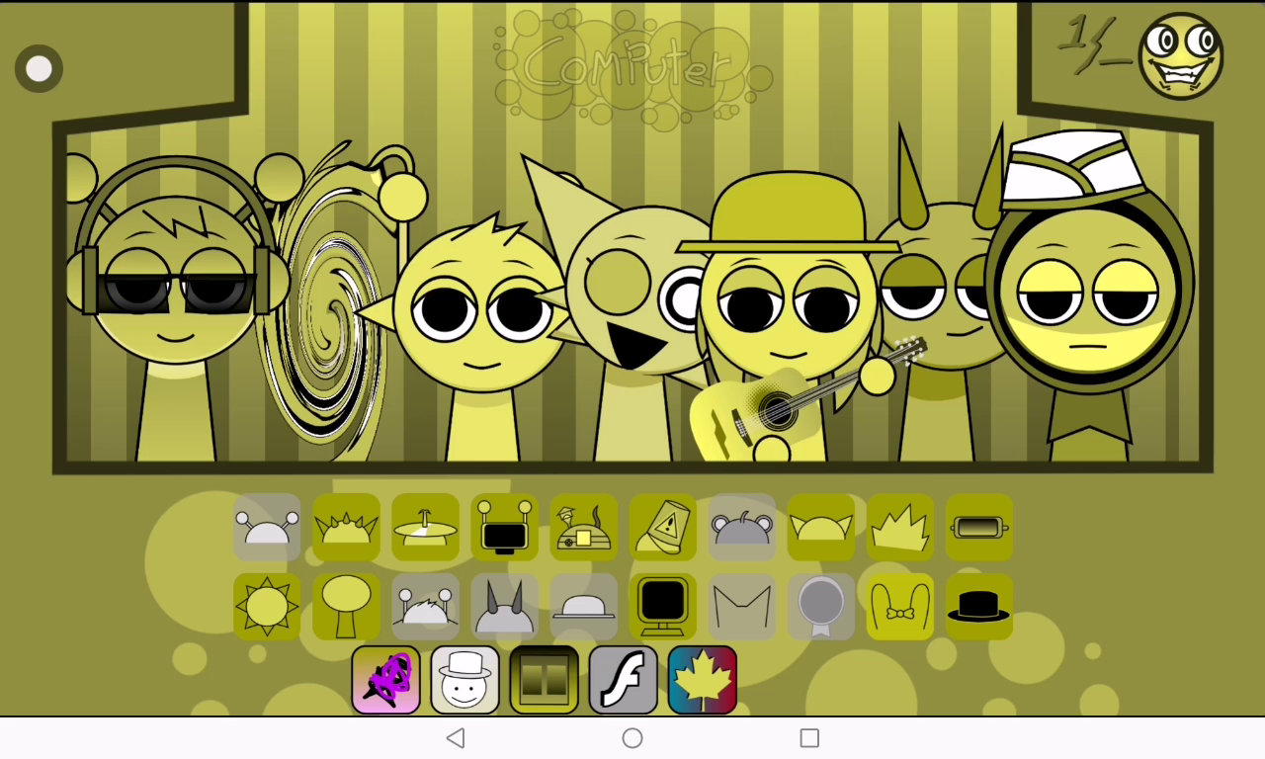This screenshot has height=759, width=1265.
Task: Click the two-panel pause-style button
Action: pyautogui.click(x=544, y=680)
